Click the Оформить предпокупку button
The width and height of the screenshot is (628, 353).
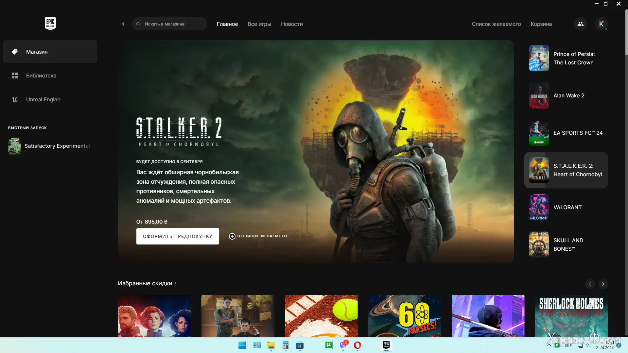click(x=178, y=236)
